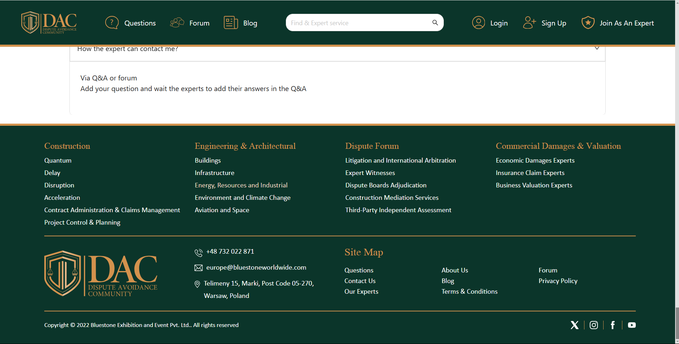Click the large DAC footer logo
This screenshot has height=344, width=679.
click(x=101, y=273)
